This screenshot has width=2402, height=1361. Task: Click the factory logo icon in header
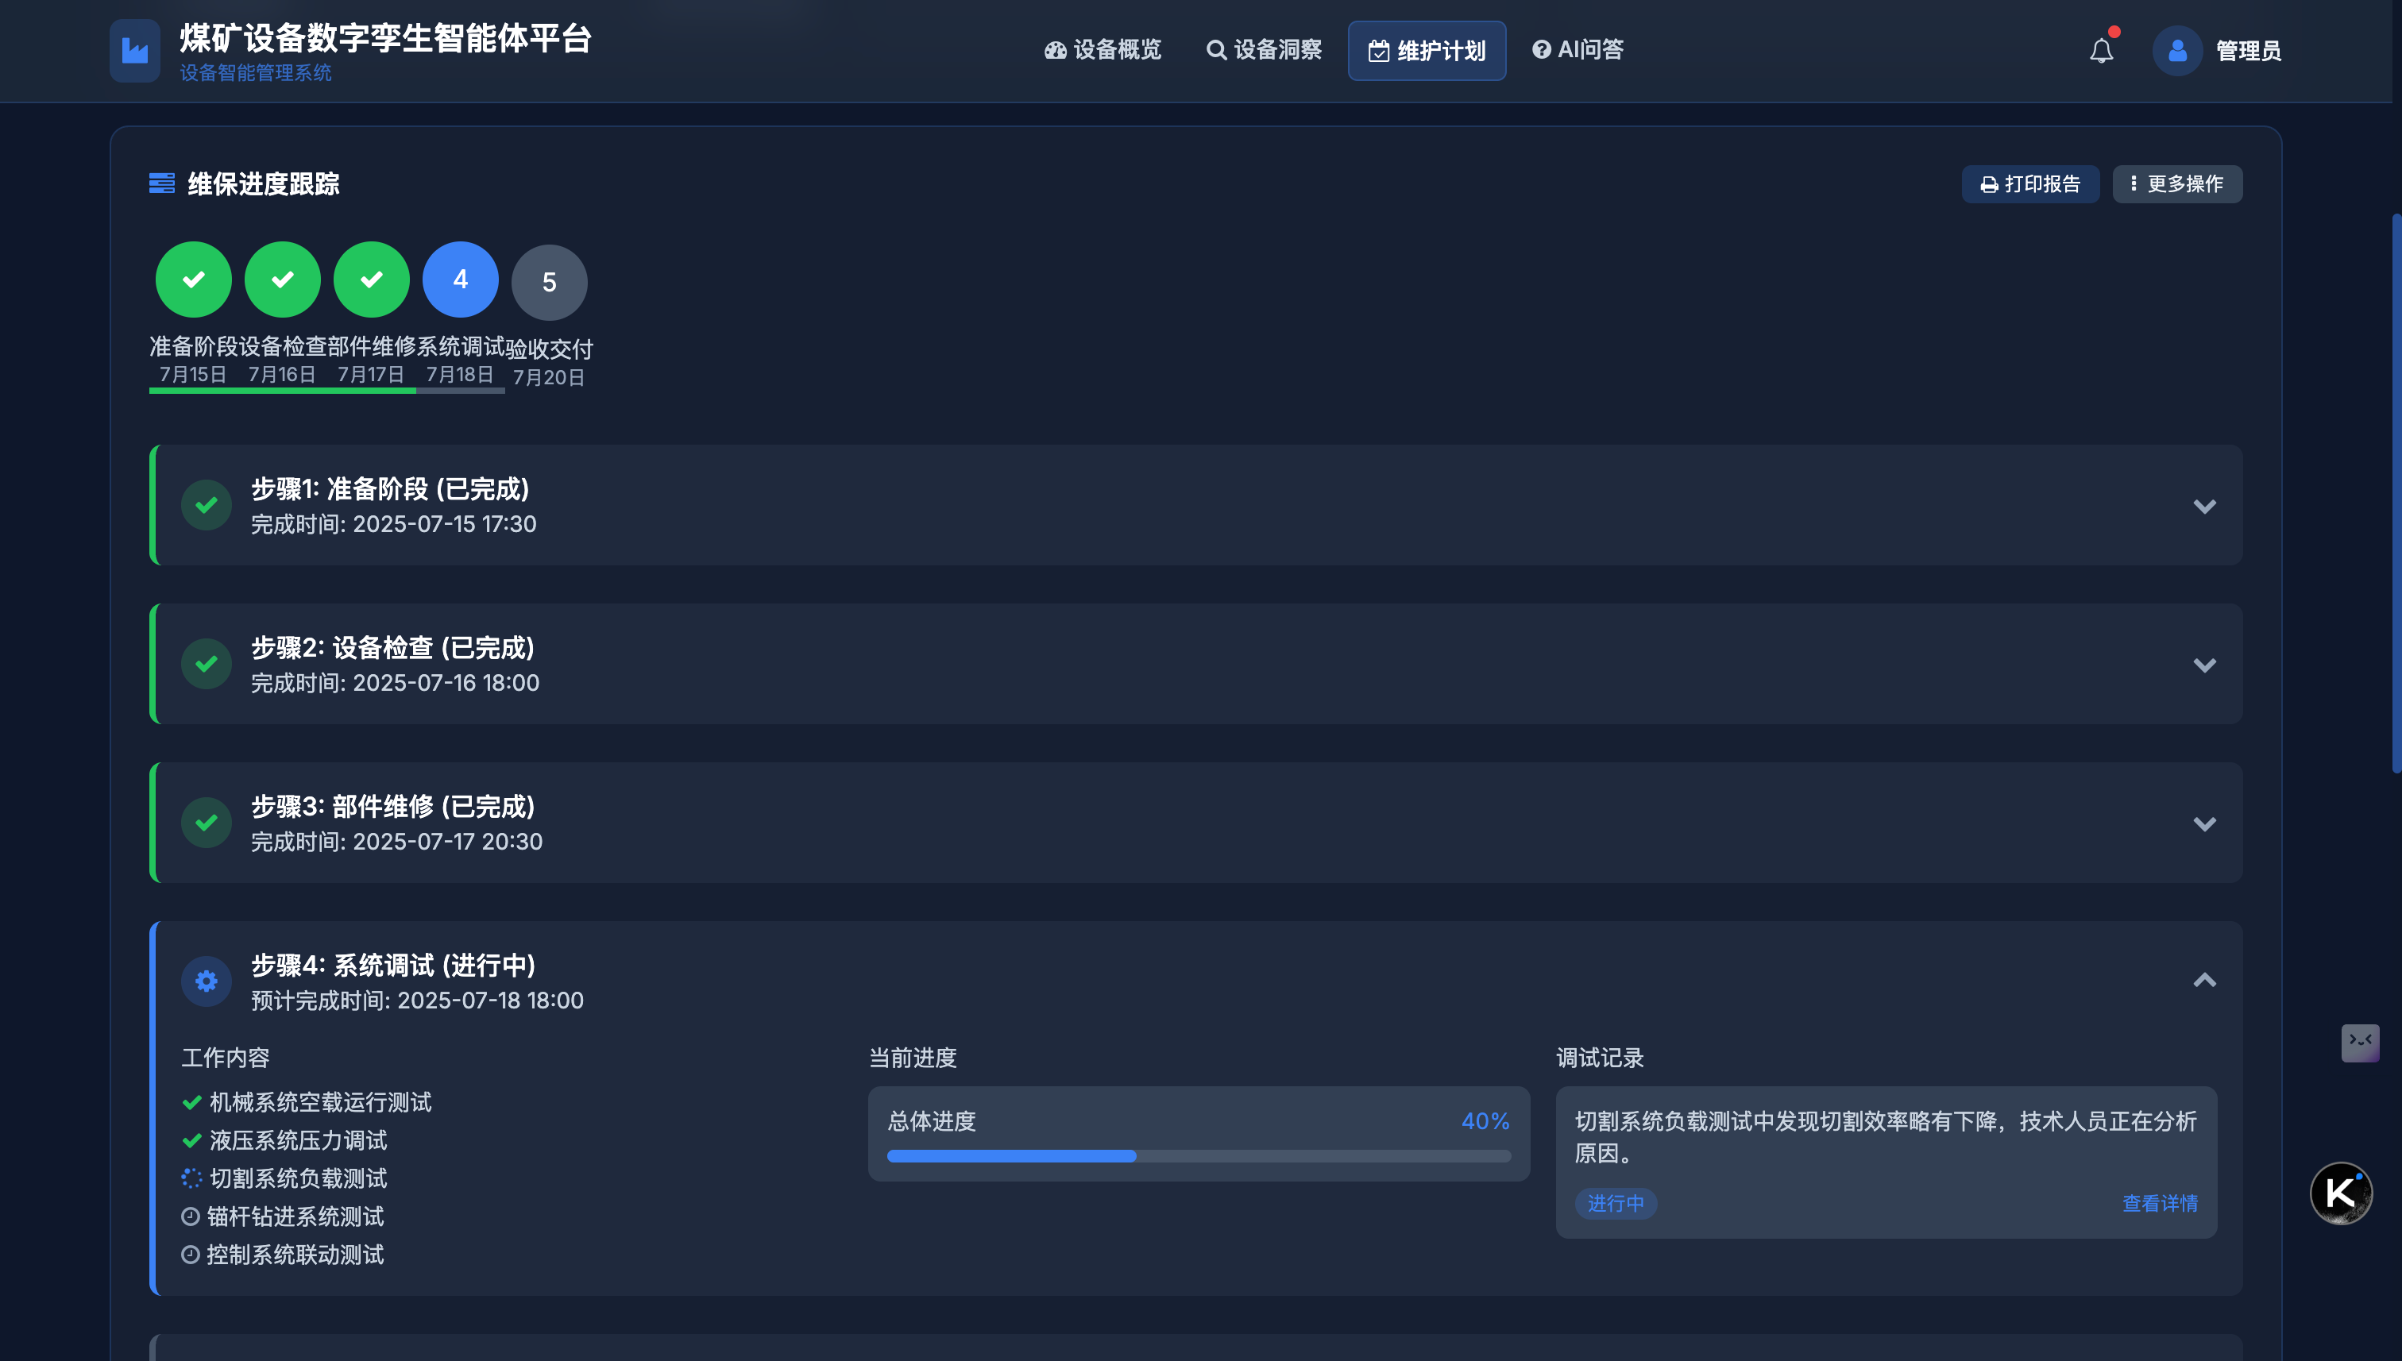[135, 51]
